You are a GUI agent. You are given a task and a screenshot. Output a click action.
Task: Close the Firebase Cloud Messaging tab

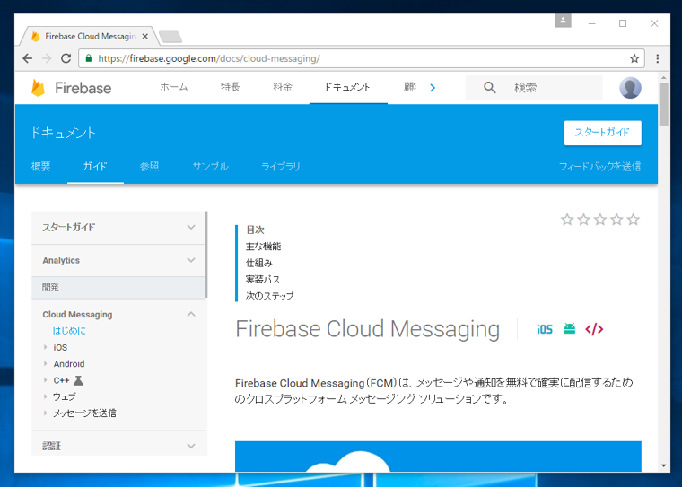click(144, 37)
